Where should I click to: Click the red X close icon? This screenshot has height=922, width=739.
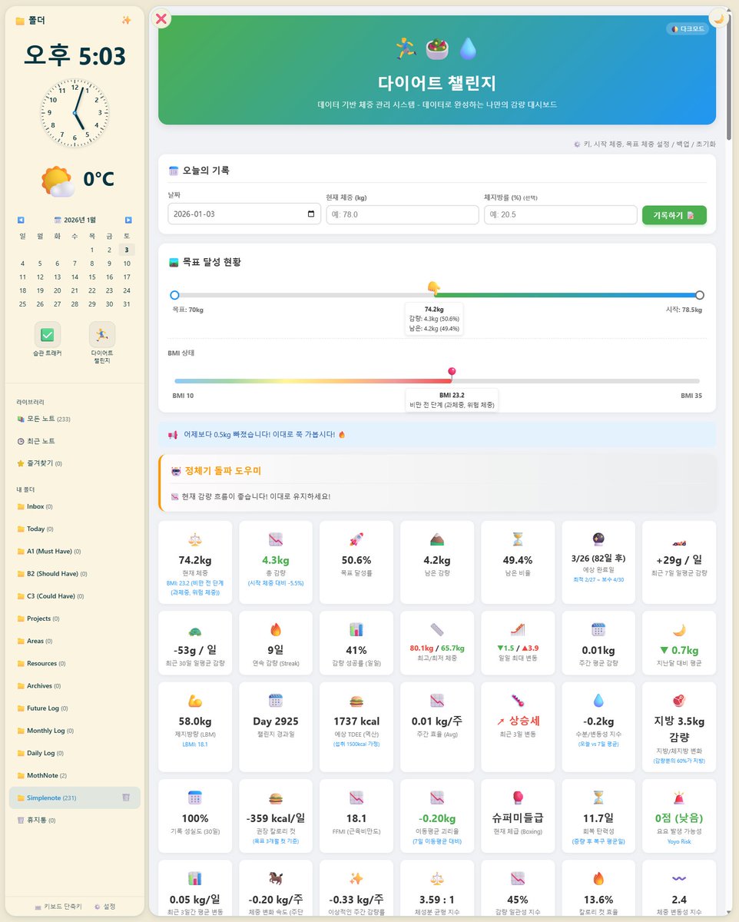161,18
